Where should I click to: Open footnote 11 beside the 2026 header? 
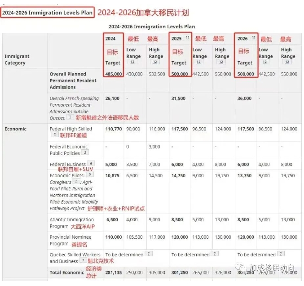point(253,38)
